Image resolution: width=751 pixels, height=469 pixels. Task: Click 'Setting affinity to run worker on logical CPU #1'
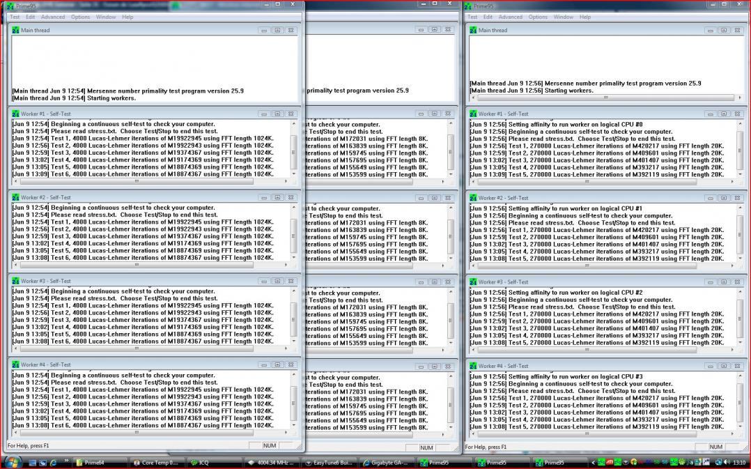coord(575,208)
